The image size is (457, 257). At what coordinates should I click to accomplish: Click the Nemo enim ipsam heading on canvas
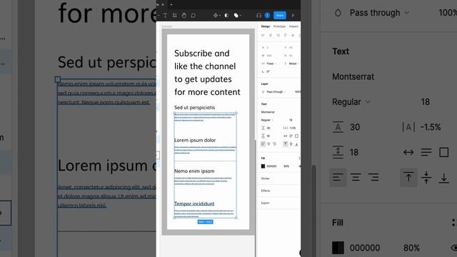(194, 171)
